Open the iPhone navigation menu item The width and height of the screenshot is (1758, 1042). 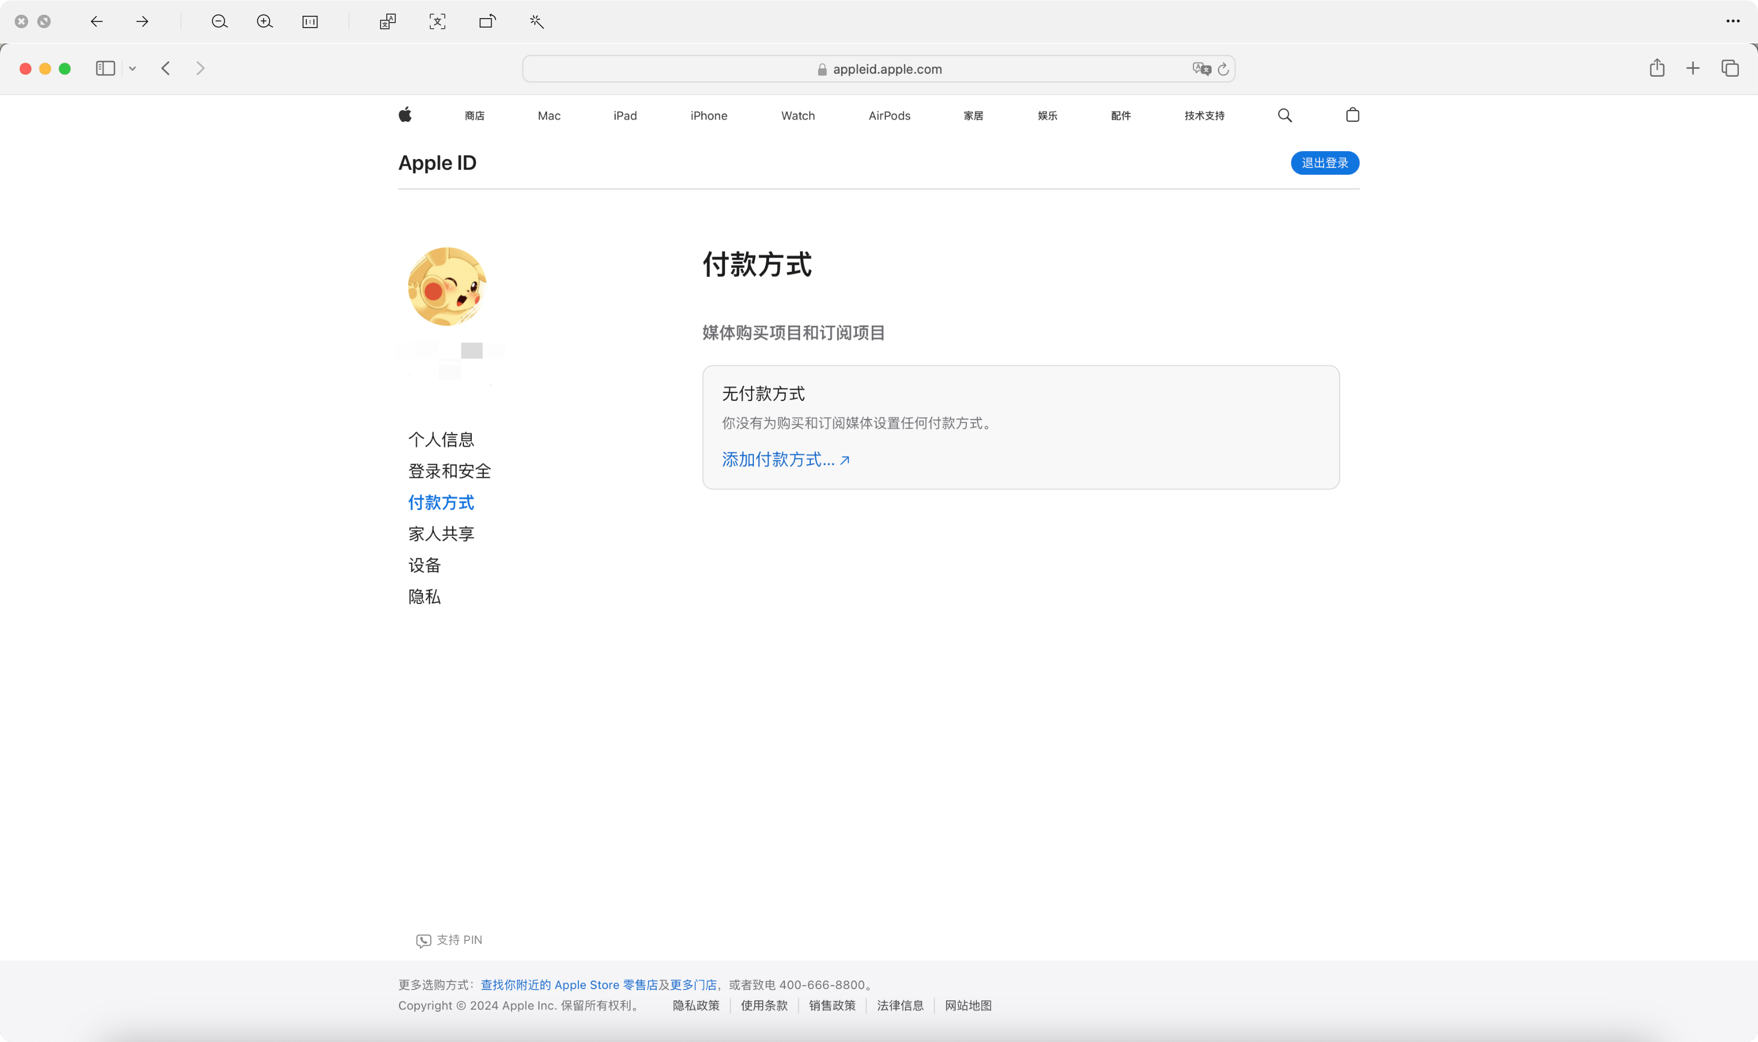point(708,116)
